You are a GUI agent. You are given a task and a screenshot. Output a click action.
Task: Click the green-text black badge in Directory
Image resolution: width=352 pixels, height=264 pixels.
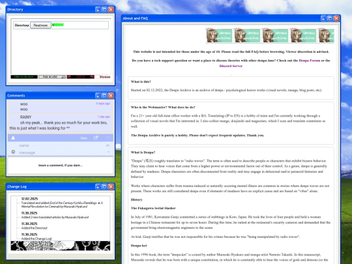[24, 77]
